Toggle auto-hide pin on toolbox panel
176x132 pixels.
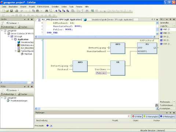(x=170, y=19)
